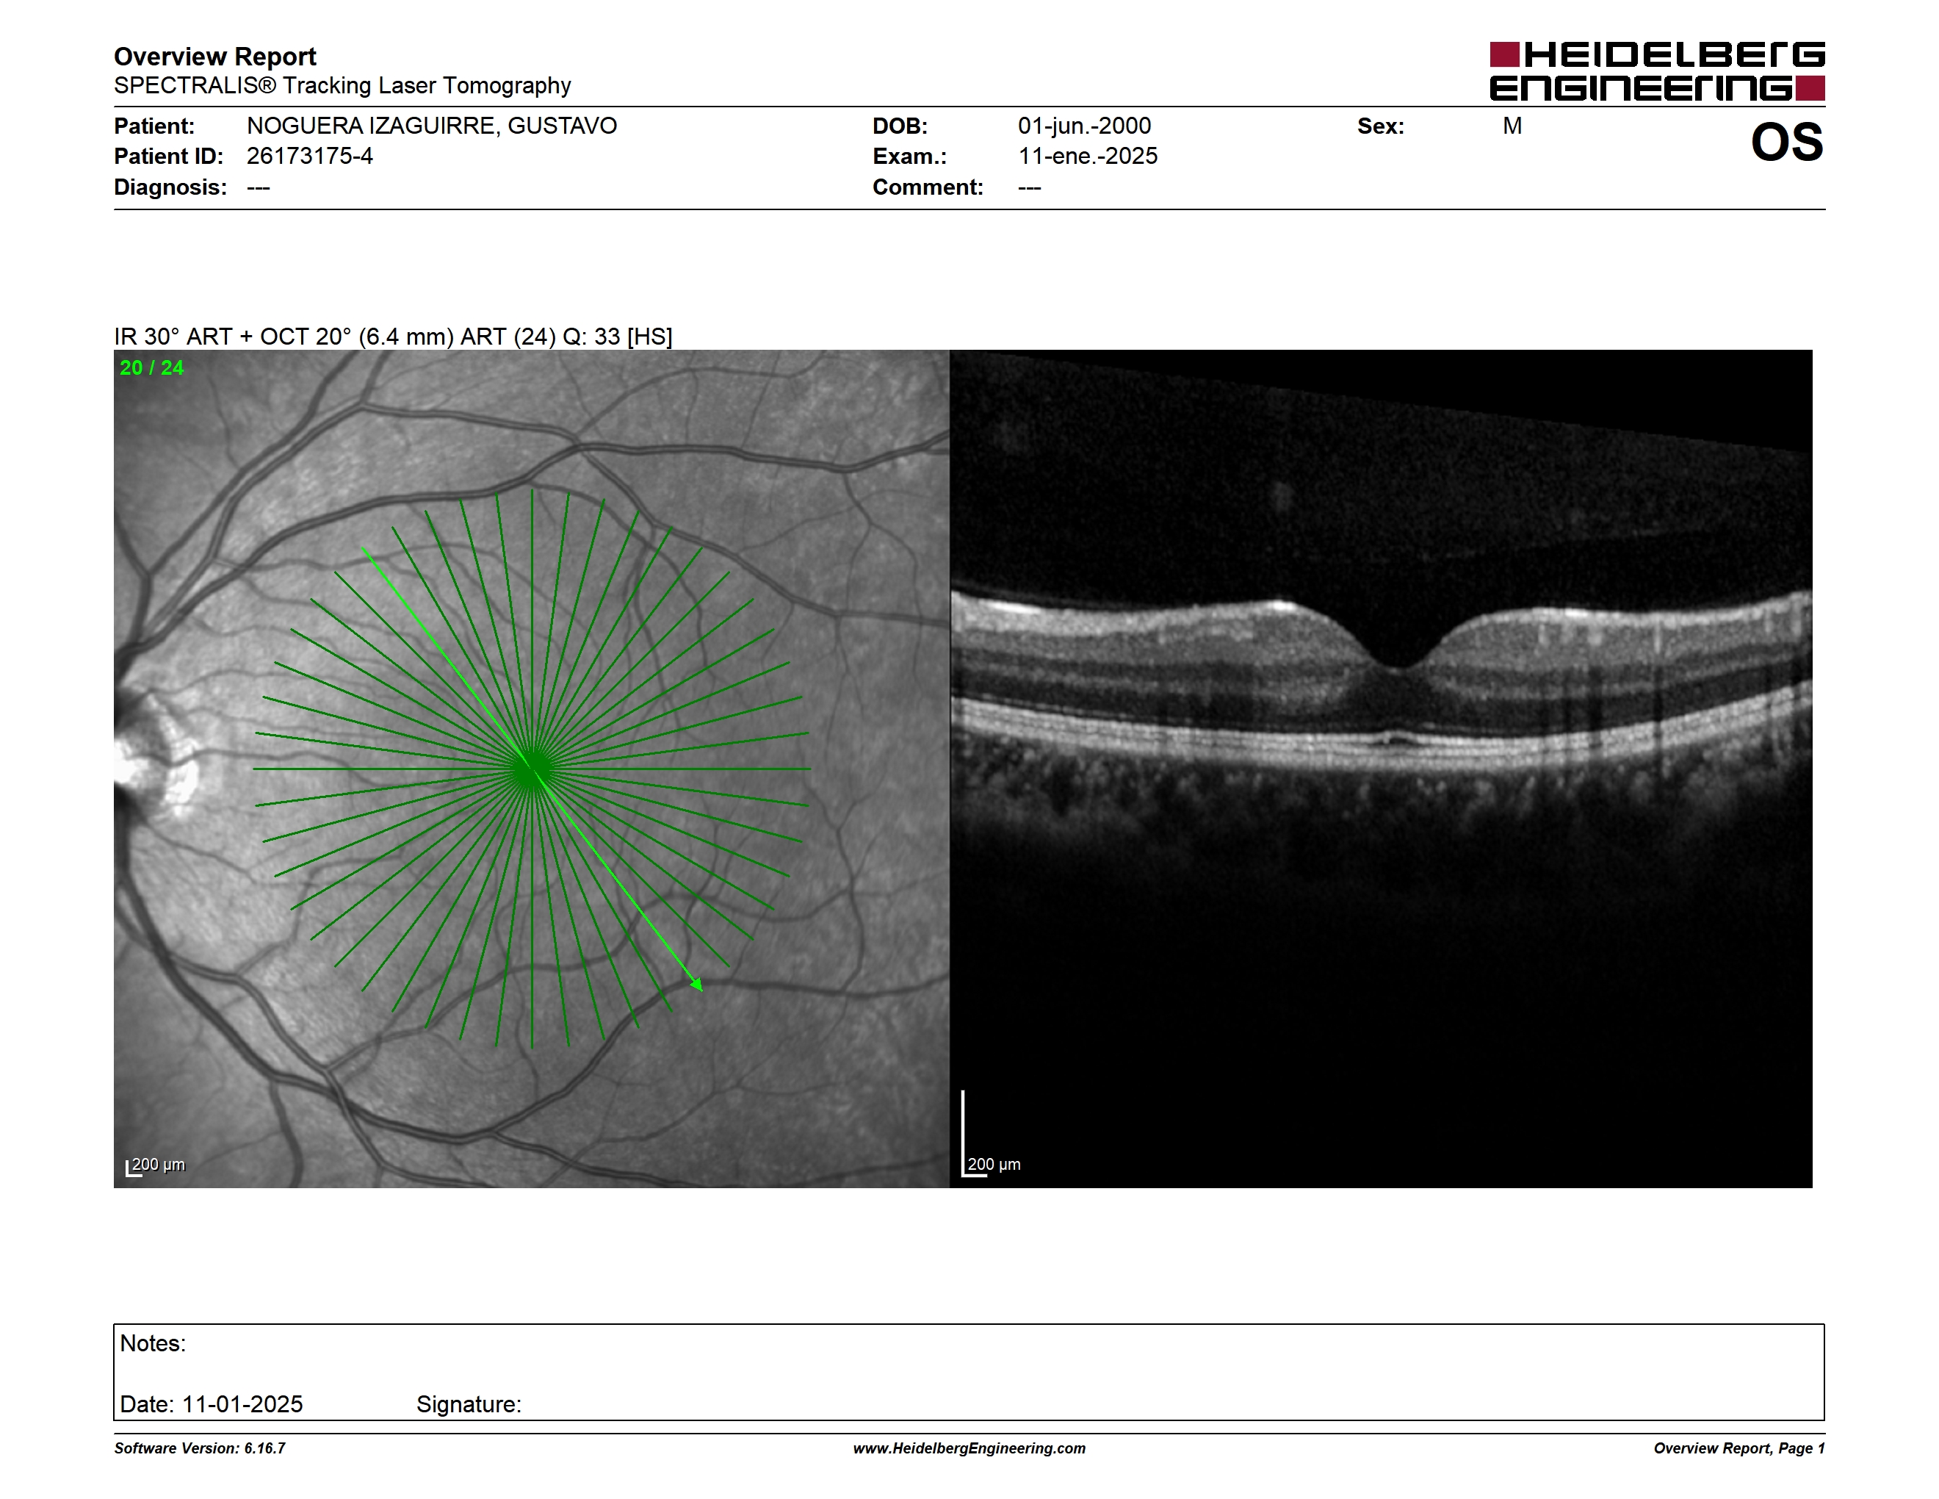Click the Overview Report, Page 1 footer
Image resolution: width=1939 pixels, height=1499 pixels.
pos(1739,1448)
